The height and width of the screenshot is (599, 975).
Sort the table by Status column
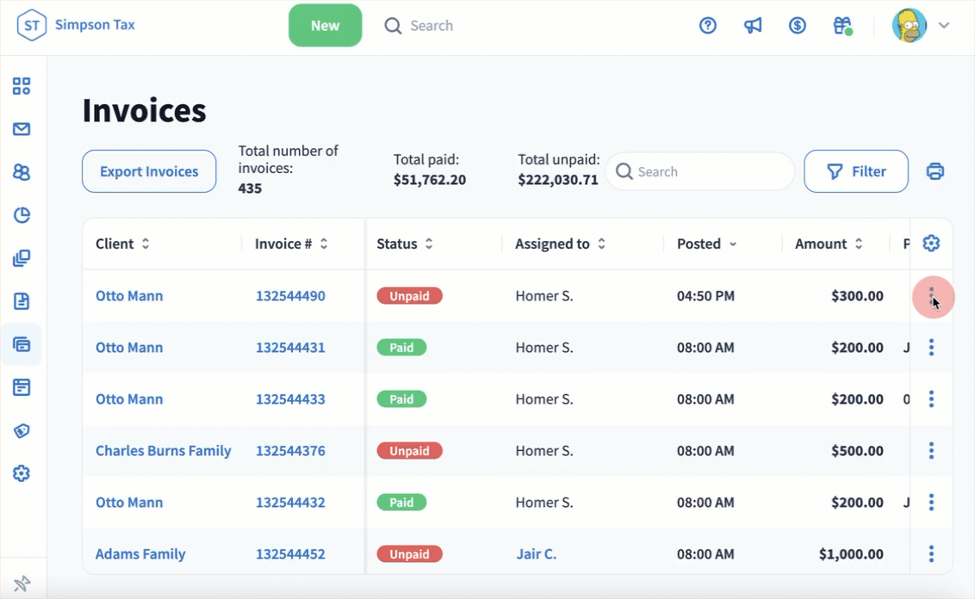pos(404,244)
